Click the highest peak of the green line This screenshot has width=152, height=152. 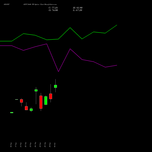tap(117, 25)
